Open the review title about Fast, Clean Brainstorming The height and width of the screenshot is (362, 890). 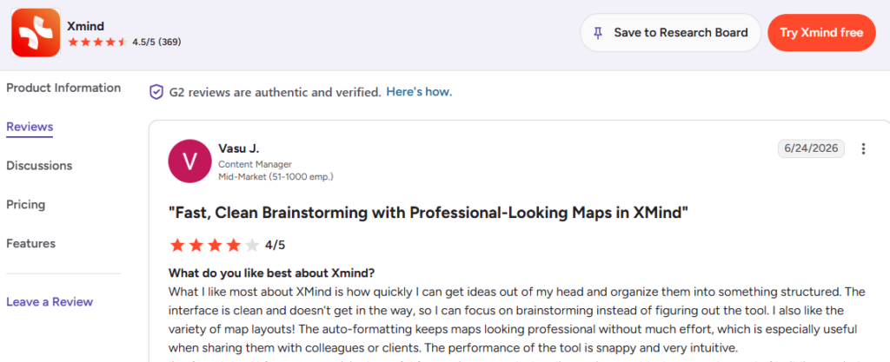(x=428, y=213)
